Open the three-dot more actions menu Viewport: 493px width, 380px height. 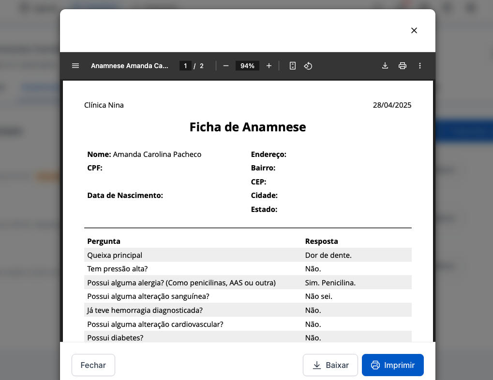tap(420, 66)
